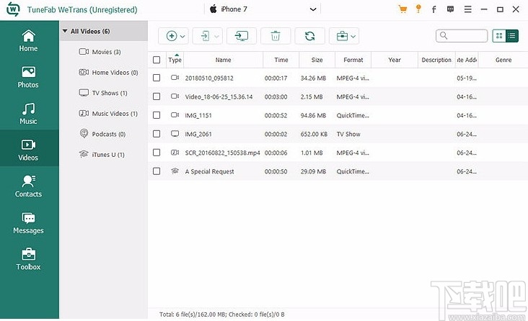Expand the Add button dropdown arrow
Viewport: 528px width, 321px height.
pyautogui.click(x=182, y=36)
